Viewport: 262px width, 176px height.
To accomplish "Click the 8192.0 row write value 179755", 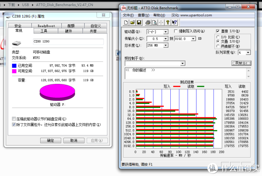I will coord(229,146).
